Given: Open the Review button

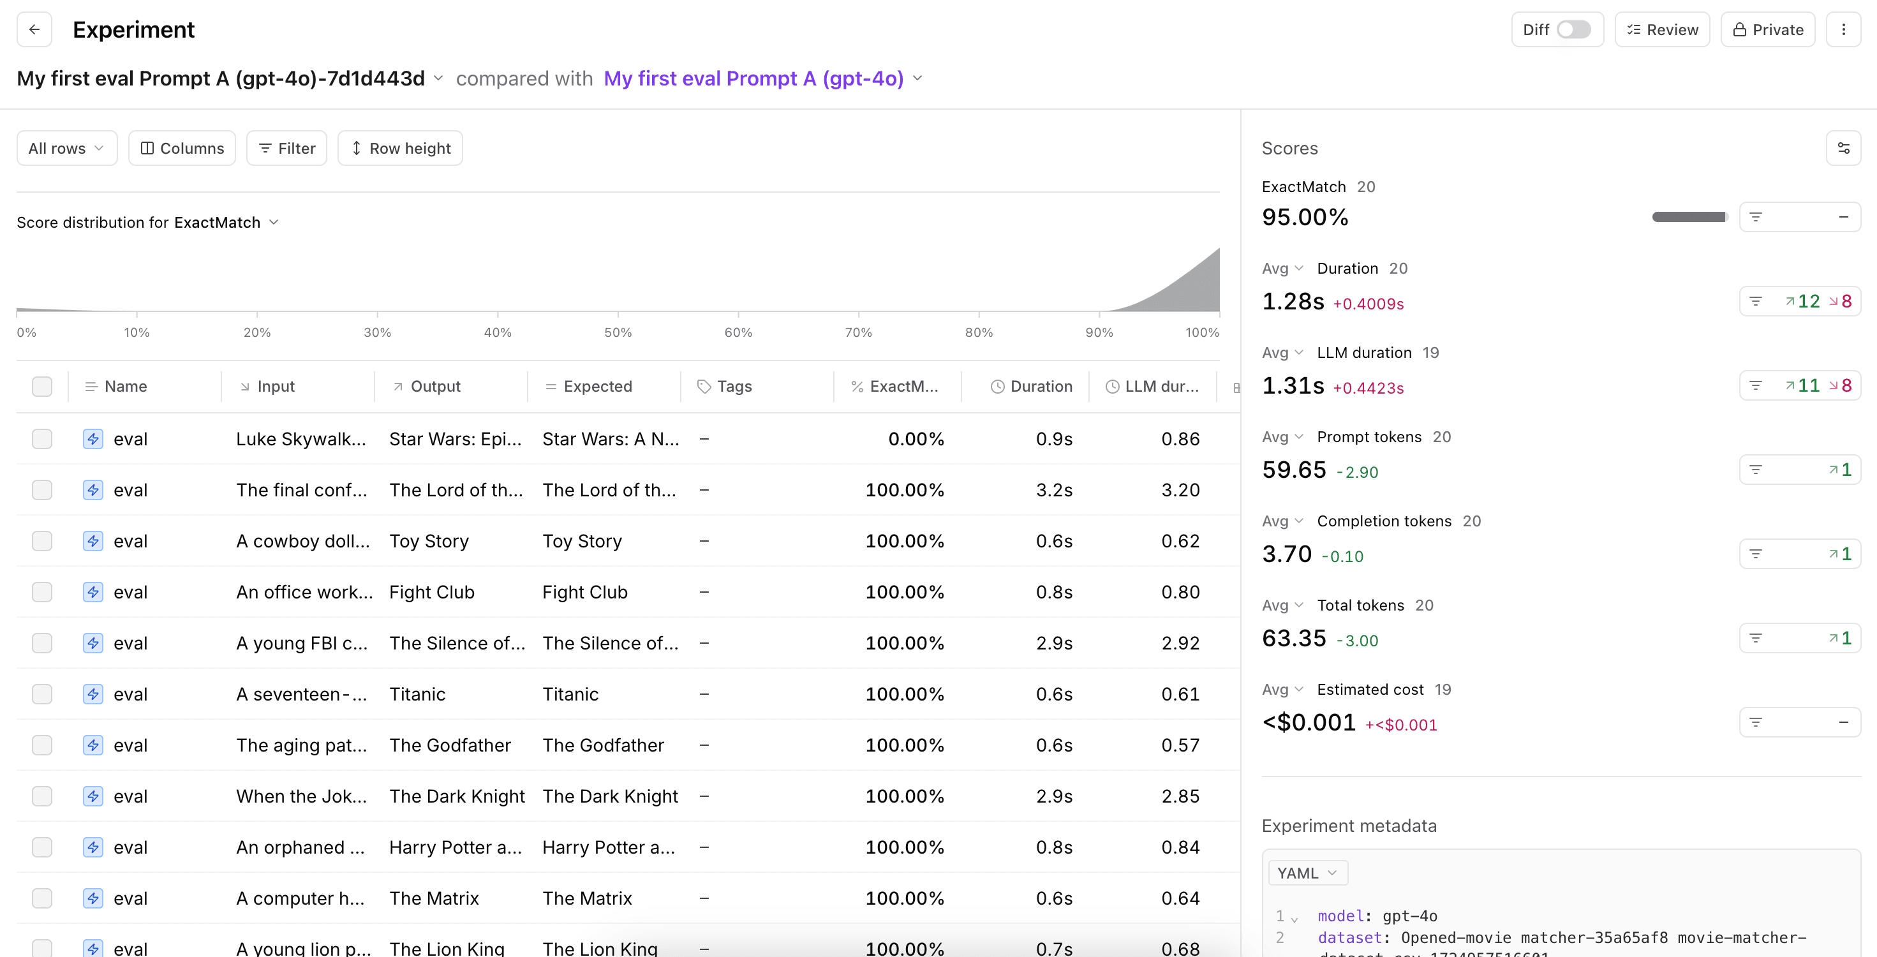Looking at the screenshot, I should (1662, 30).
